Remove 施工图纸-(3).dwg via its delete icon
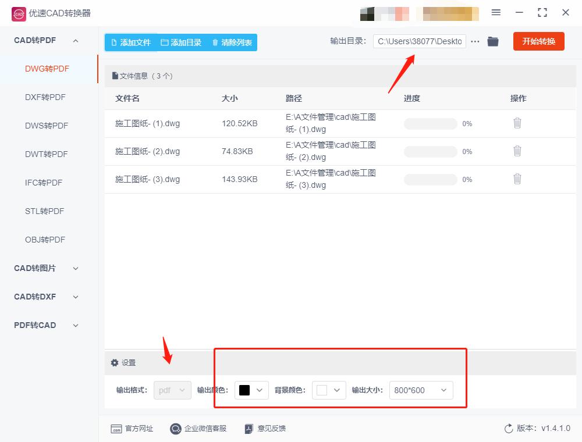 [517, 179]
